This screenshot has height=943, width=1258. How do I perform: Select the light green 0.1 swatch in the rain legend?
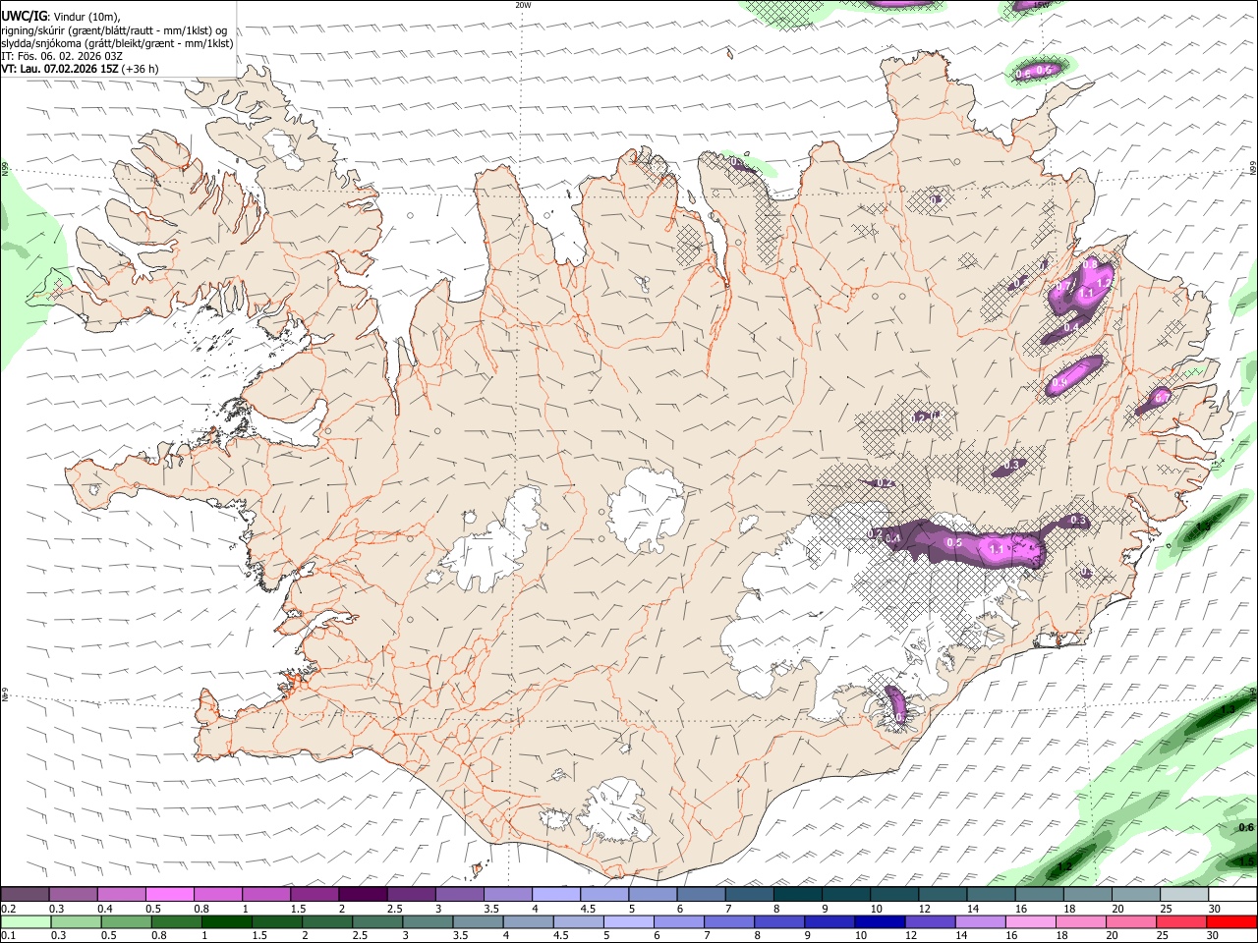pyautogui.click(x=26, y=921)
